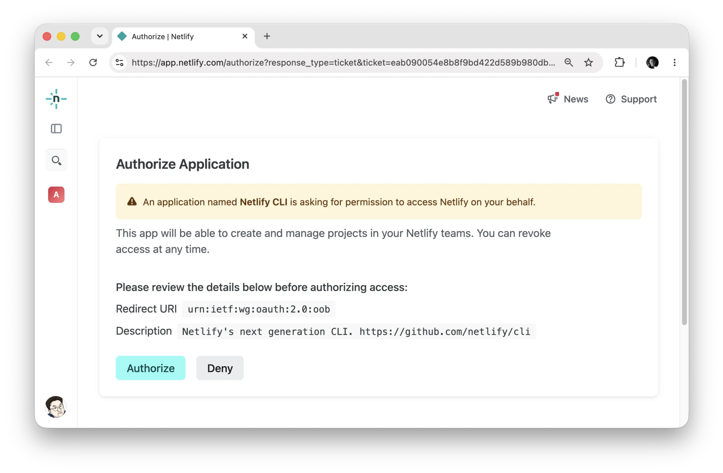Click the Deny button

point(220,368)
